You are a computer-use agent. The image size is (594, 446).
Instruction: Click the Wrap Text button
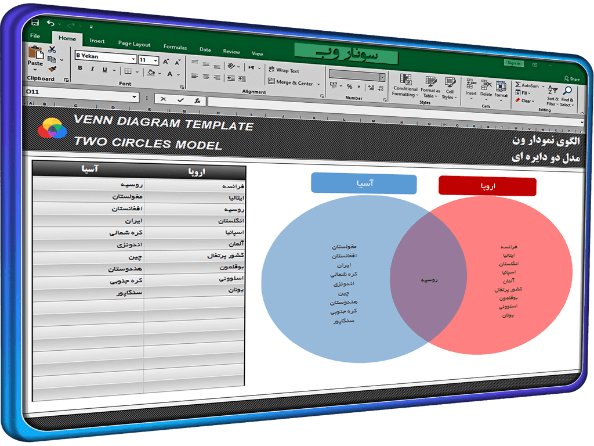pos(284,70)
